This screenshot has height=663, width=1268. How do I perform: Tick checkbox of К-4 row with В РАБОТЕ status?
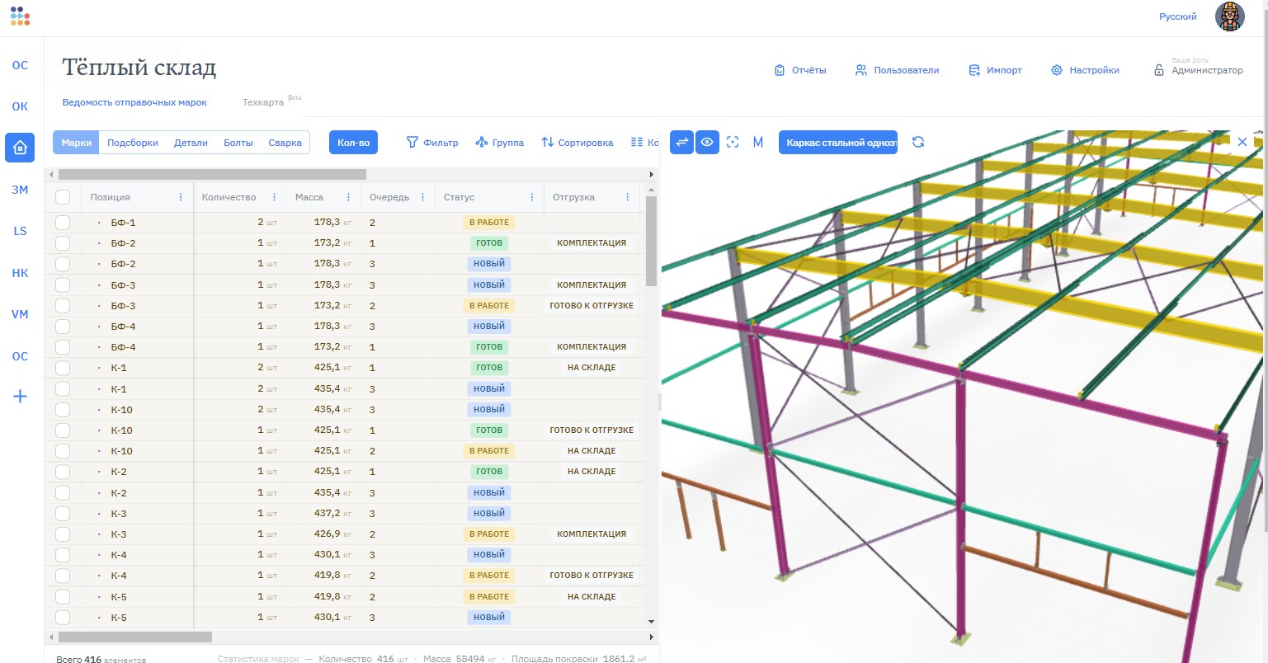pos(63,576)
